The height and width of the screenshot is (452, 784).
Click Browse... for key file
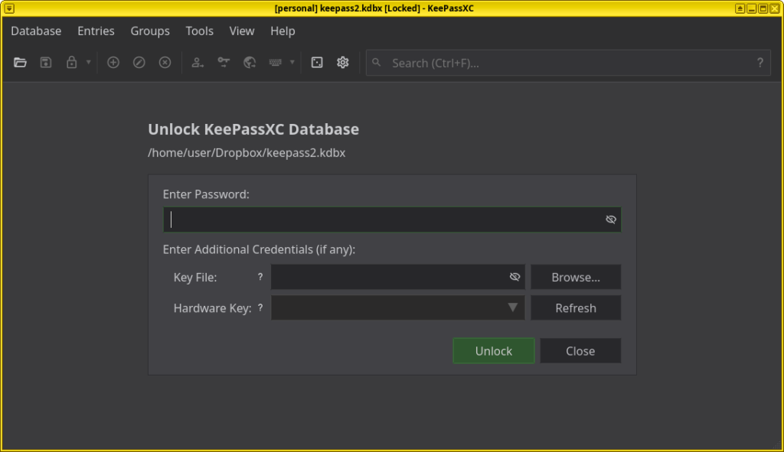576,277
